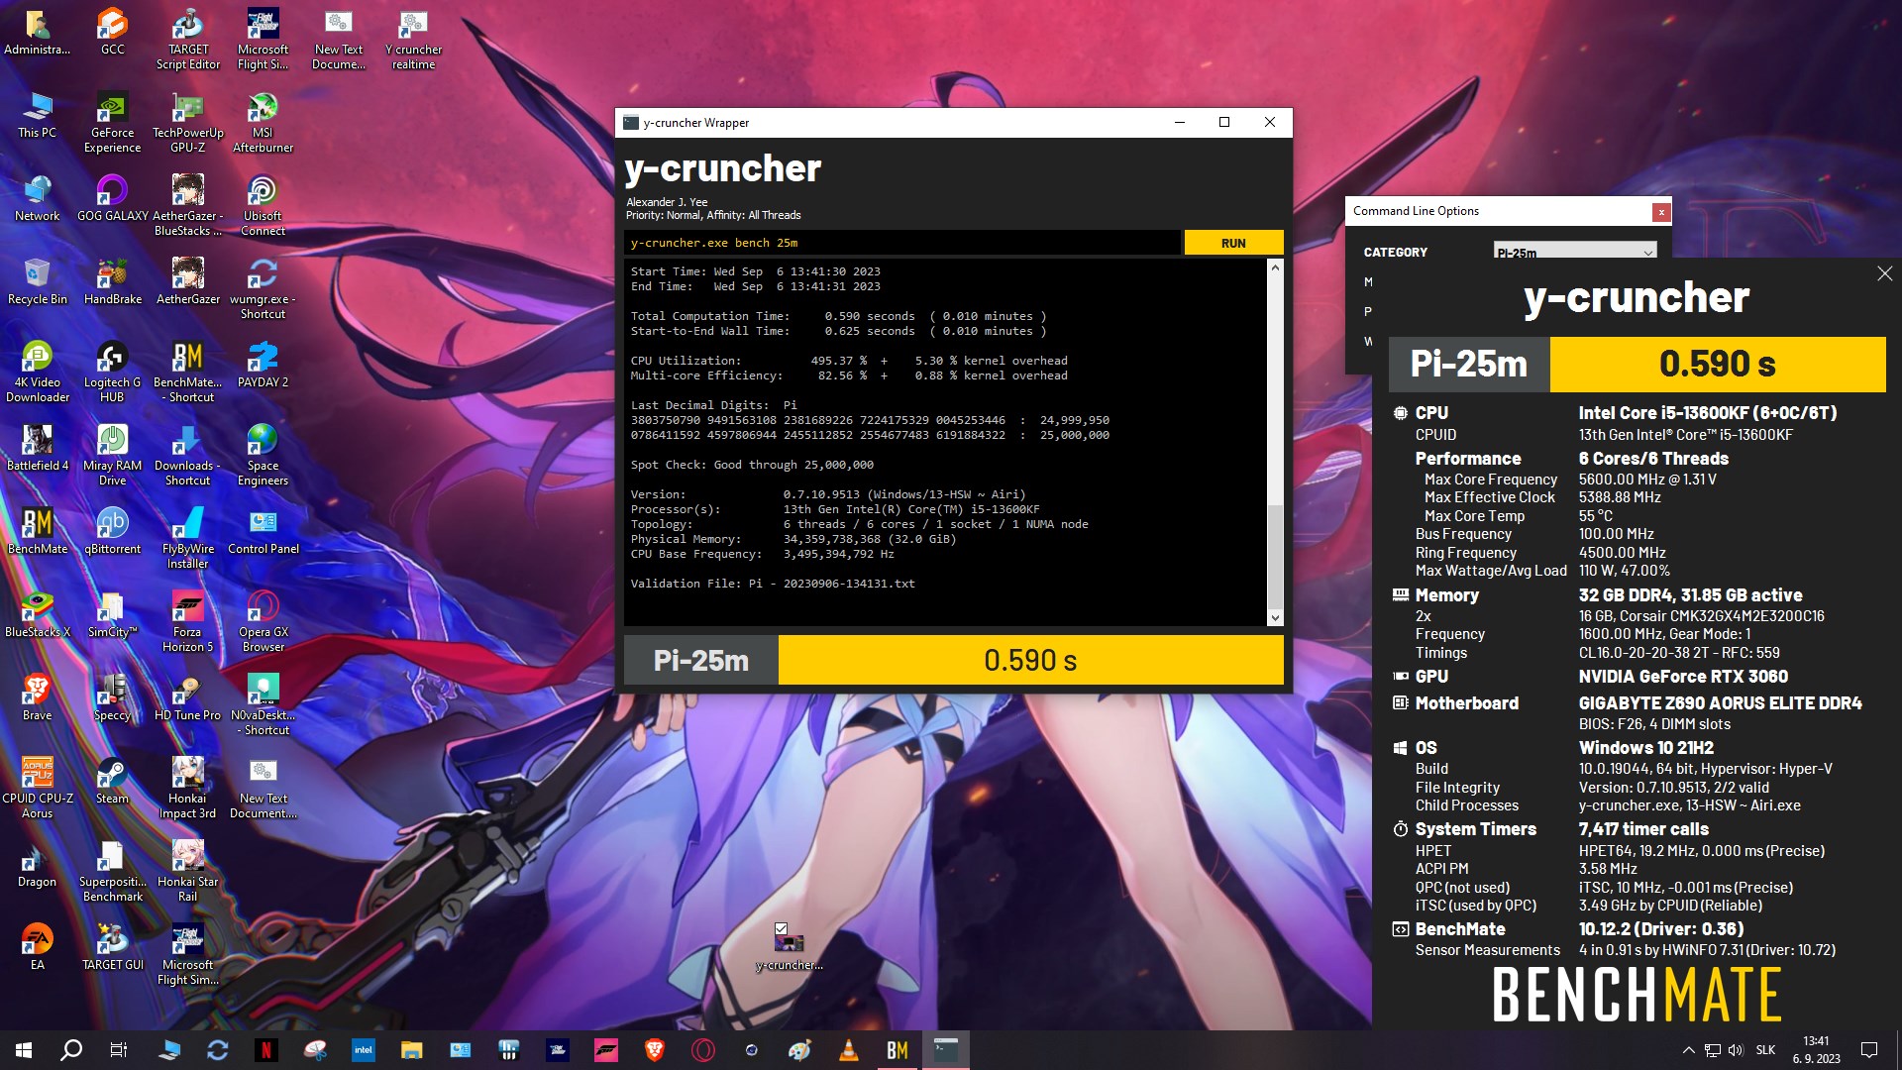The image size is (1902, 1070).
Task: Click the yellow RUN button in y-cruncher Wrapper
Action: pos(1233,243)
